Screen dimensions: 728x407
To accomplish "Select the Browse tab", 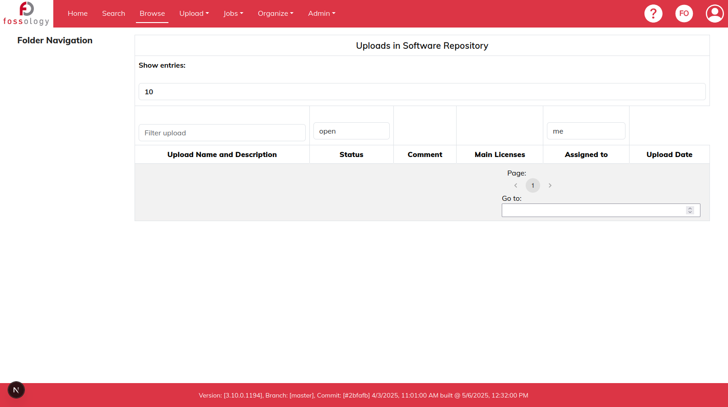I will coord(152,14).
